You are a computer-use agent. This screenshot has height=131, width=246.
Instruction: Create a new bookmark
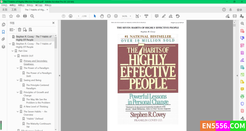[x=25, y=29]
